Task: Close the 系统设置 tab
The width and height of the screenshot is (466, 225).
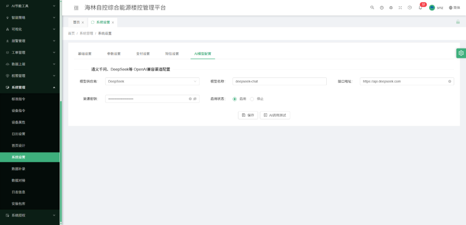Action: pyautogui.click(x=113, y=22)
